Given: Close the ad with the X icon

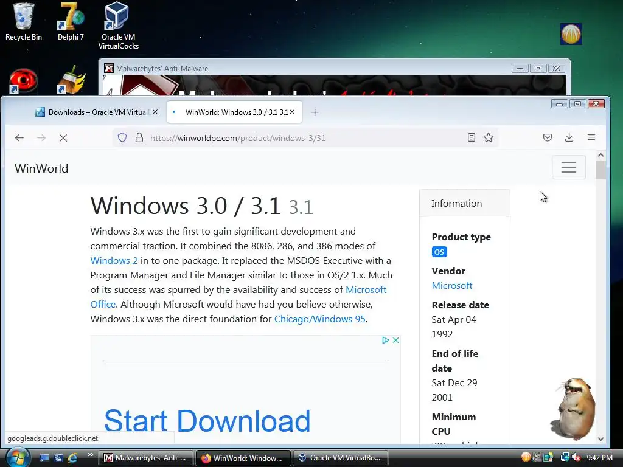Looking at the screenshot, I should pyautogui.click(x=395, y=341).
